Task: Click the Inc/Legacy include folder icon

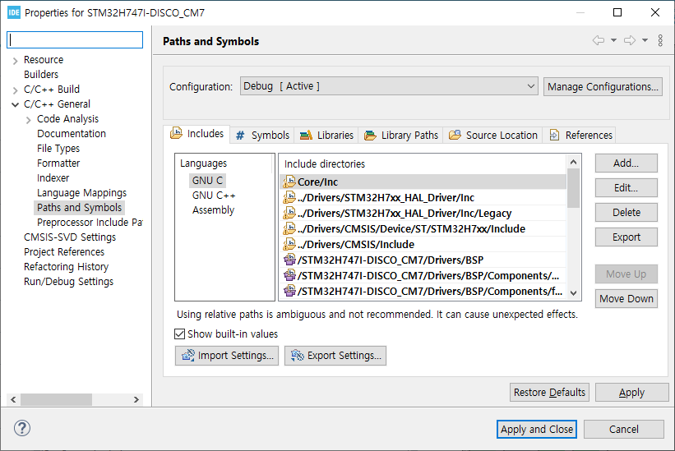Action: [289, 213]
